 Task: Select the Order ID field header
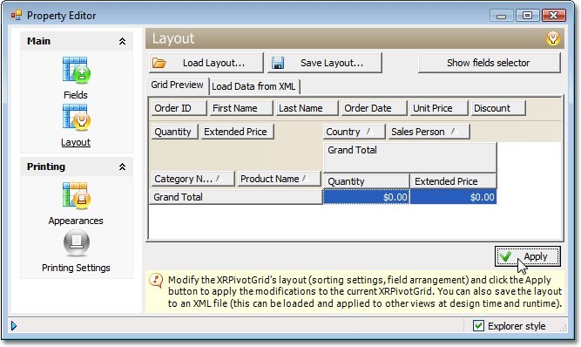[x=179, y=108]
